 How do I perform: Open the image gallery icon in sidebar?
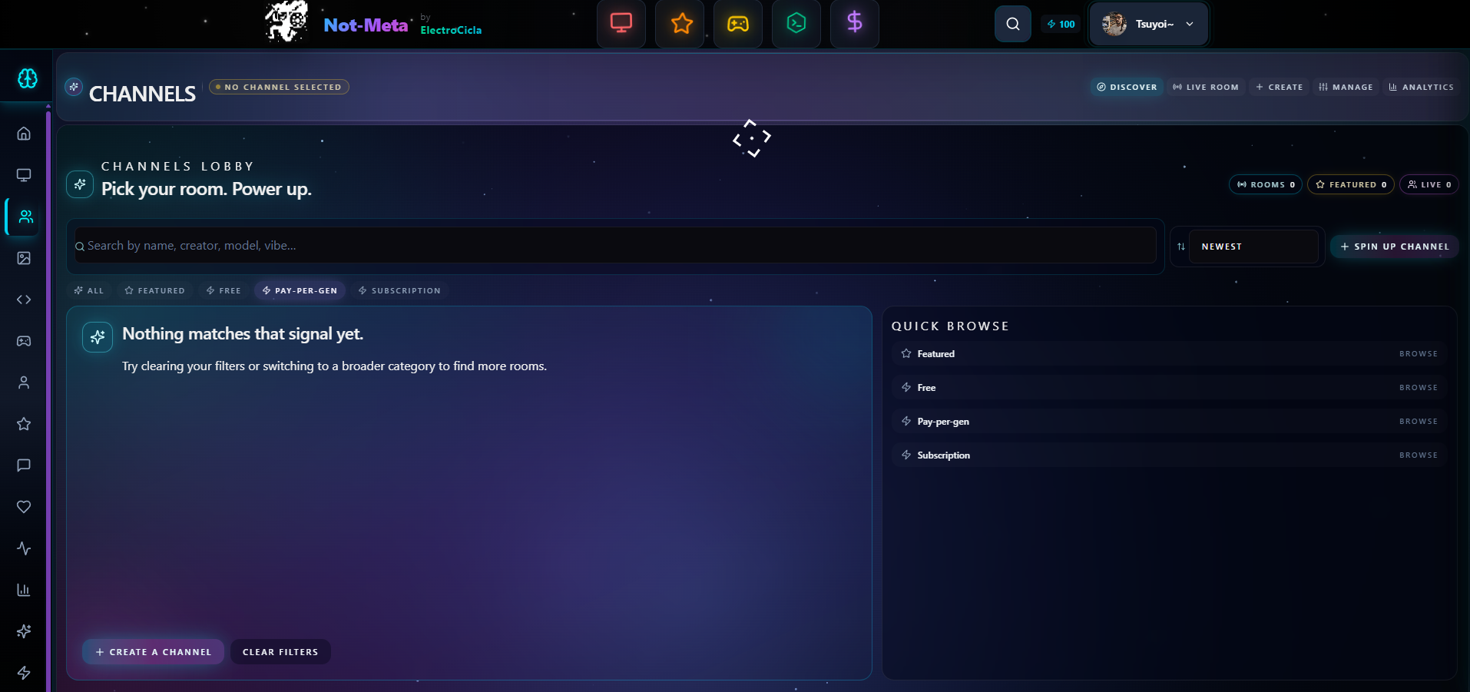[24, 258]
